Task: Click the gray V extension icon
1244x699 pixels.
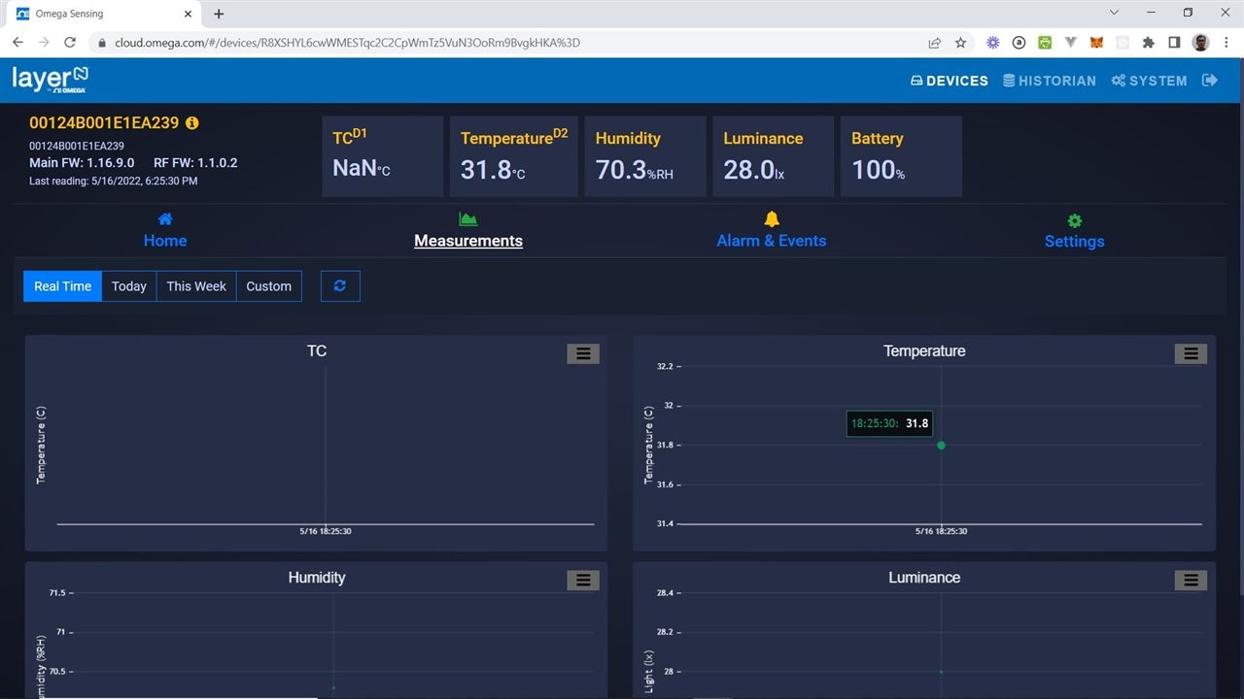Action: [1071, 43]
